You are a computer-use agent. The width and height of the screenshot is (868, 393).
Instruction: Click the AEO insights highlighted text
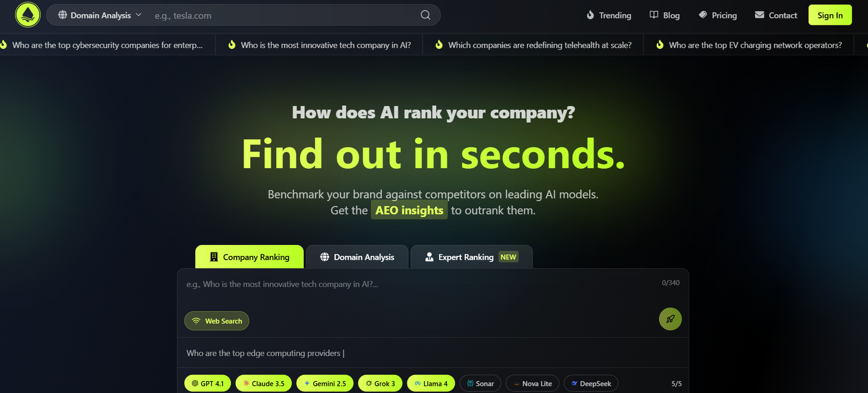(x=409, y=210)
